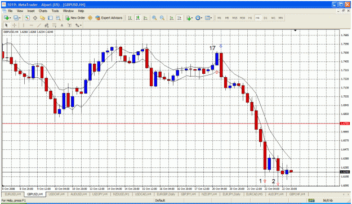The image size is (352, 204).
Task: Click the Indicators list icon
Action: point(188,17)
